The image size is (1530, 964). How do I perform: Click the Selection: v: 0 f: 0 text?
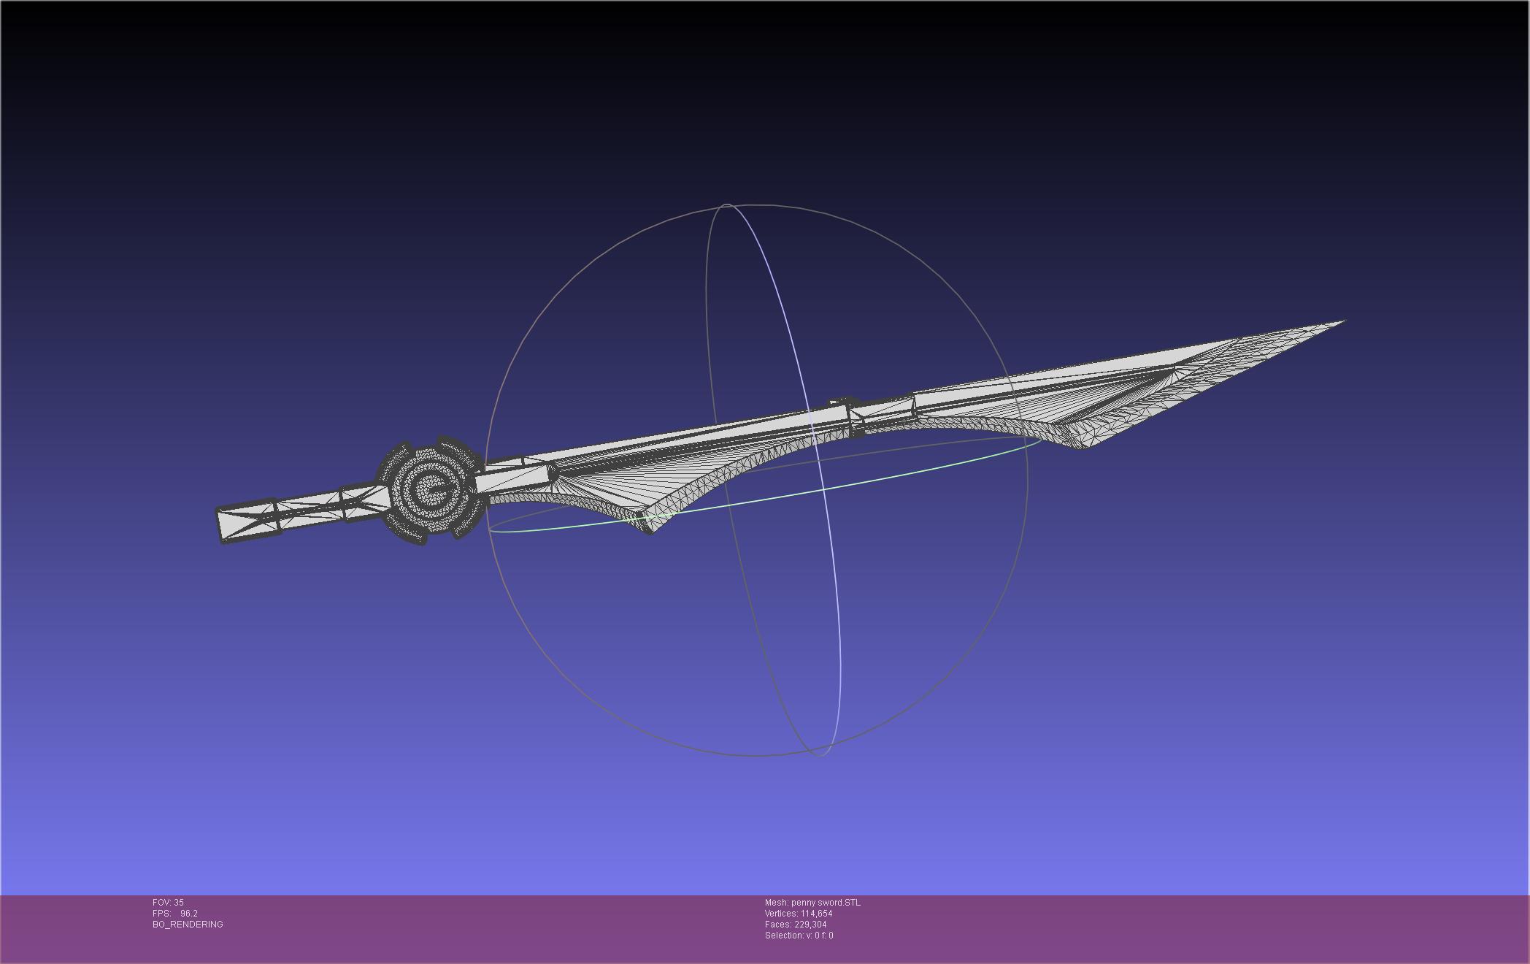(x=799, y=936)
